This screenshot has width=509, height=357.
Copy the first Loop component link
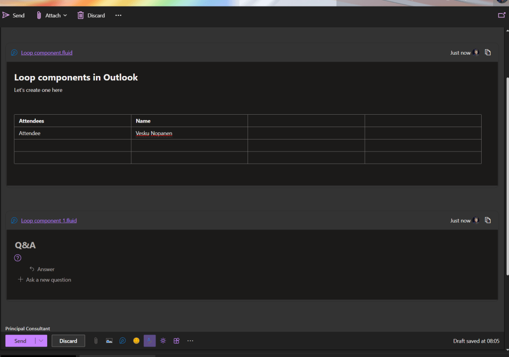(488, 53)
